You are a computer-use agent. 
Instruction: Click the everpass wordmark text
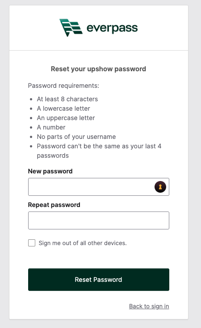pos(112,28)
